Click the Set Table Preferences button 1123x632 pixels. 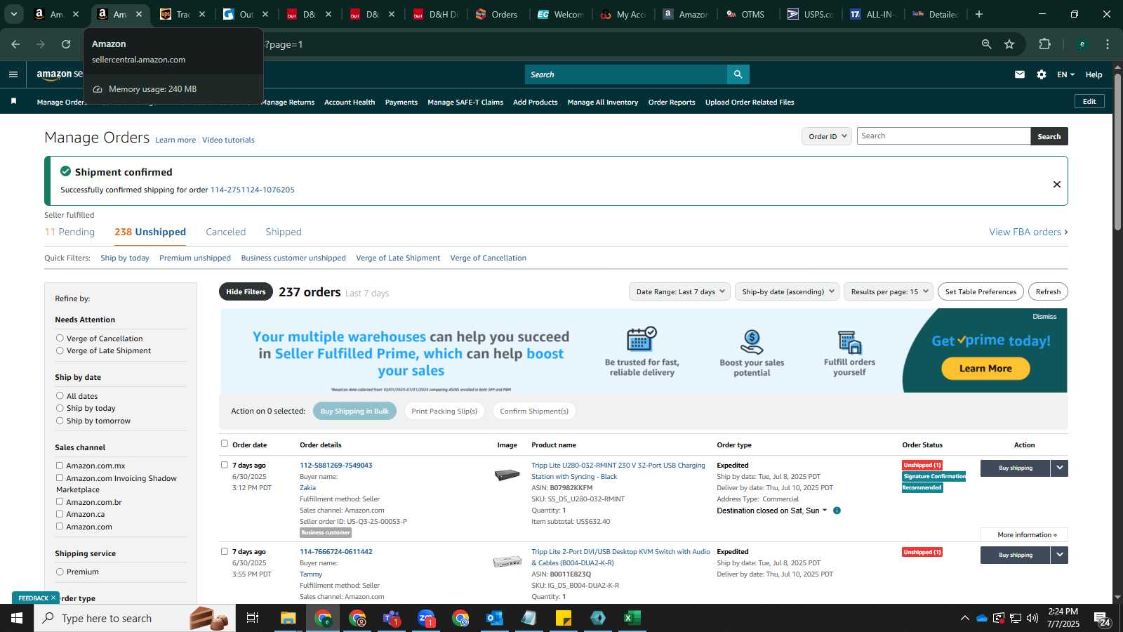981,291
